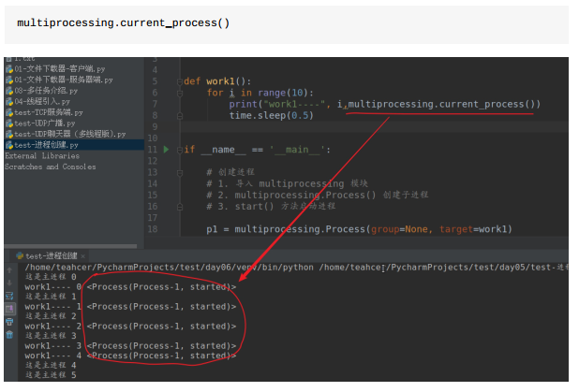
Task: Click the python interpreter path in console
Action: (170, 268)
